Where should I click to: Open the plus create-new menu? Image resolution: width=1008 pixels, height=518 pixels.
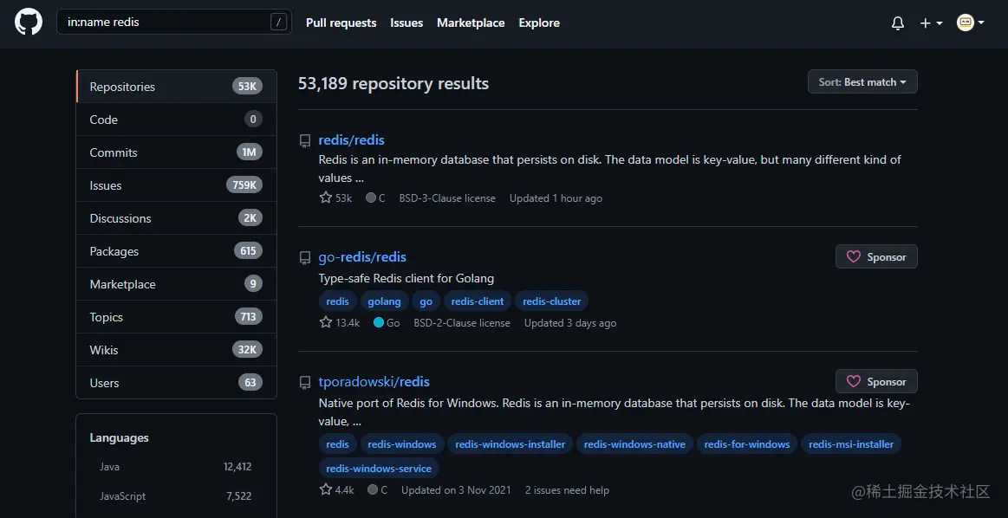(x=931, y=23)
